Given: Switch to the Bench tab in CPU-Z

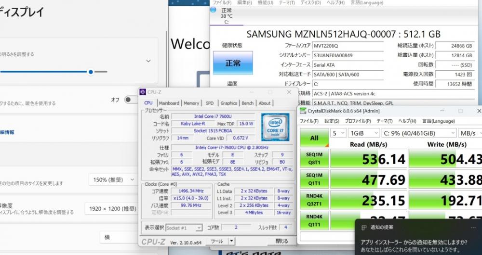Looking at the screenshot, I should click(x=247, y=103).
